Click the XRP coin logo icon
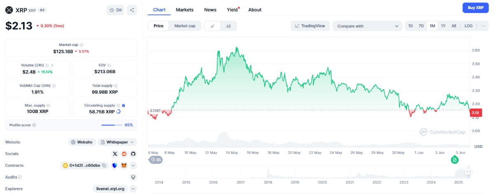The image size is (494, 194). pyautogui.click(x=9, y=10)
